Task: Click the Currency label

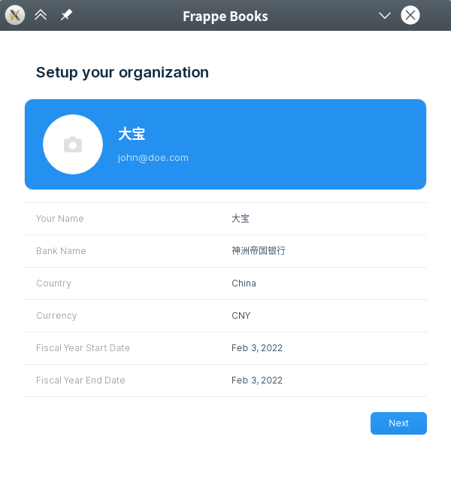Action: click(x=56, y=316)
